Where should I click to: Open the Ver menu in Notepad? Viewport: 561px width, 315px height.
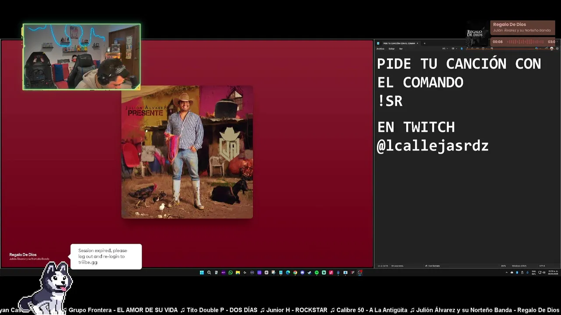[x=401, y=49]
